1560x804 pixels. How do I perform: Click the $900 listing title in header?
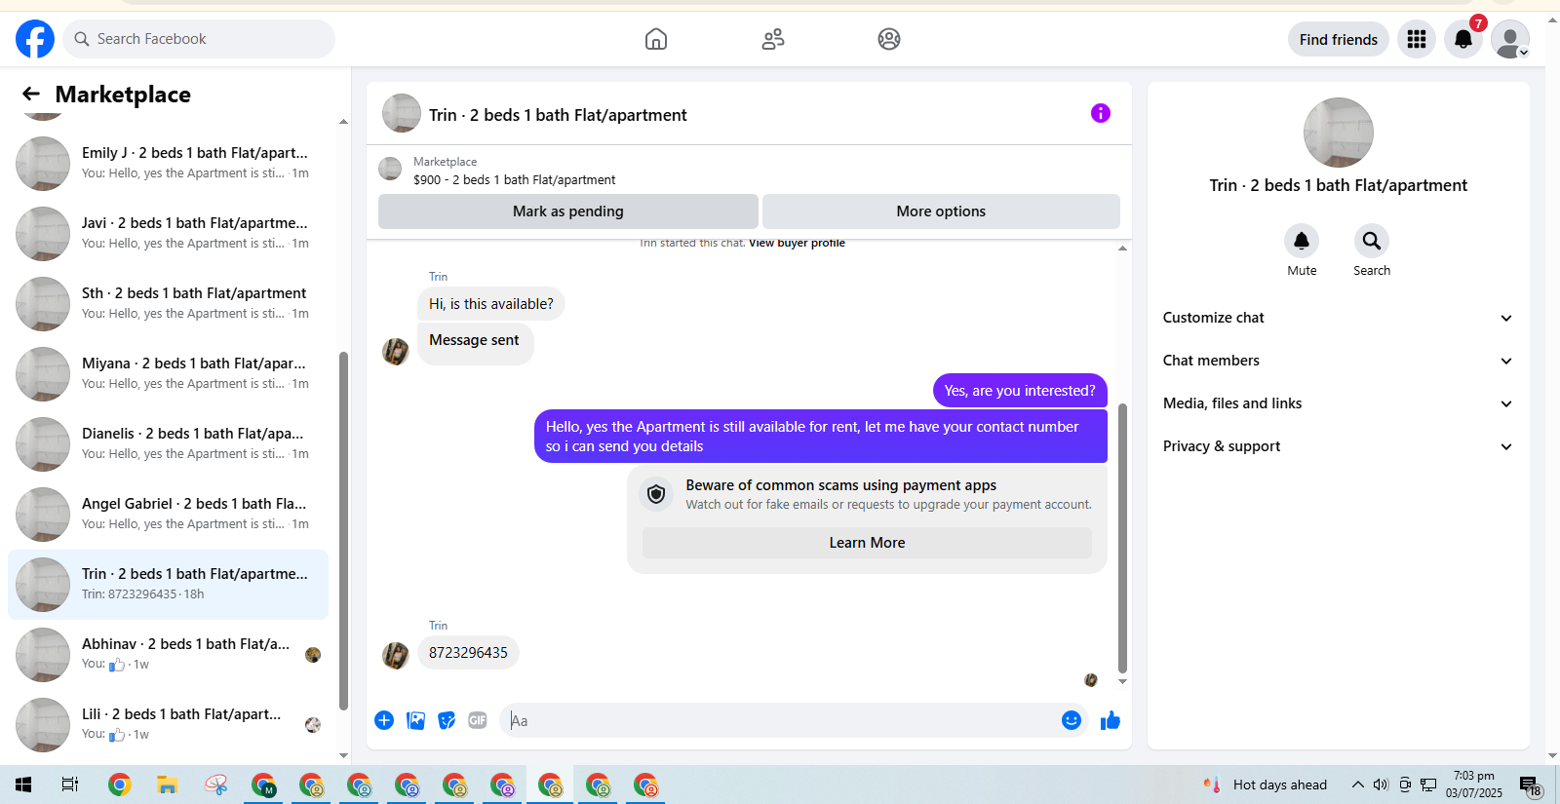point(514,179)
